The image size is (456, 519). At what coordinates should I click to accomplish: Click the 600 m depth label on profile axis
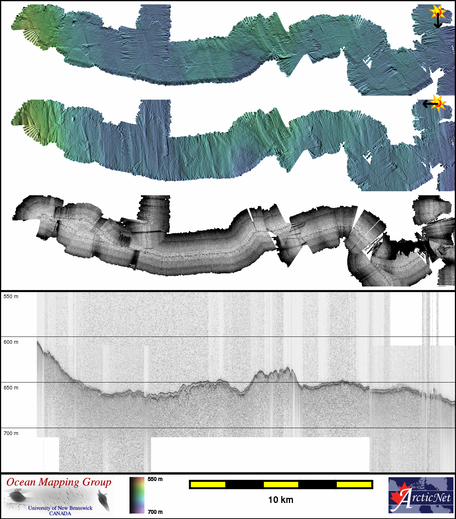pos(11,342)
